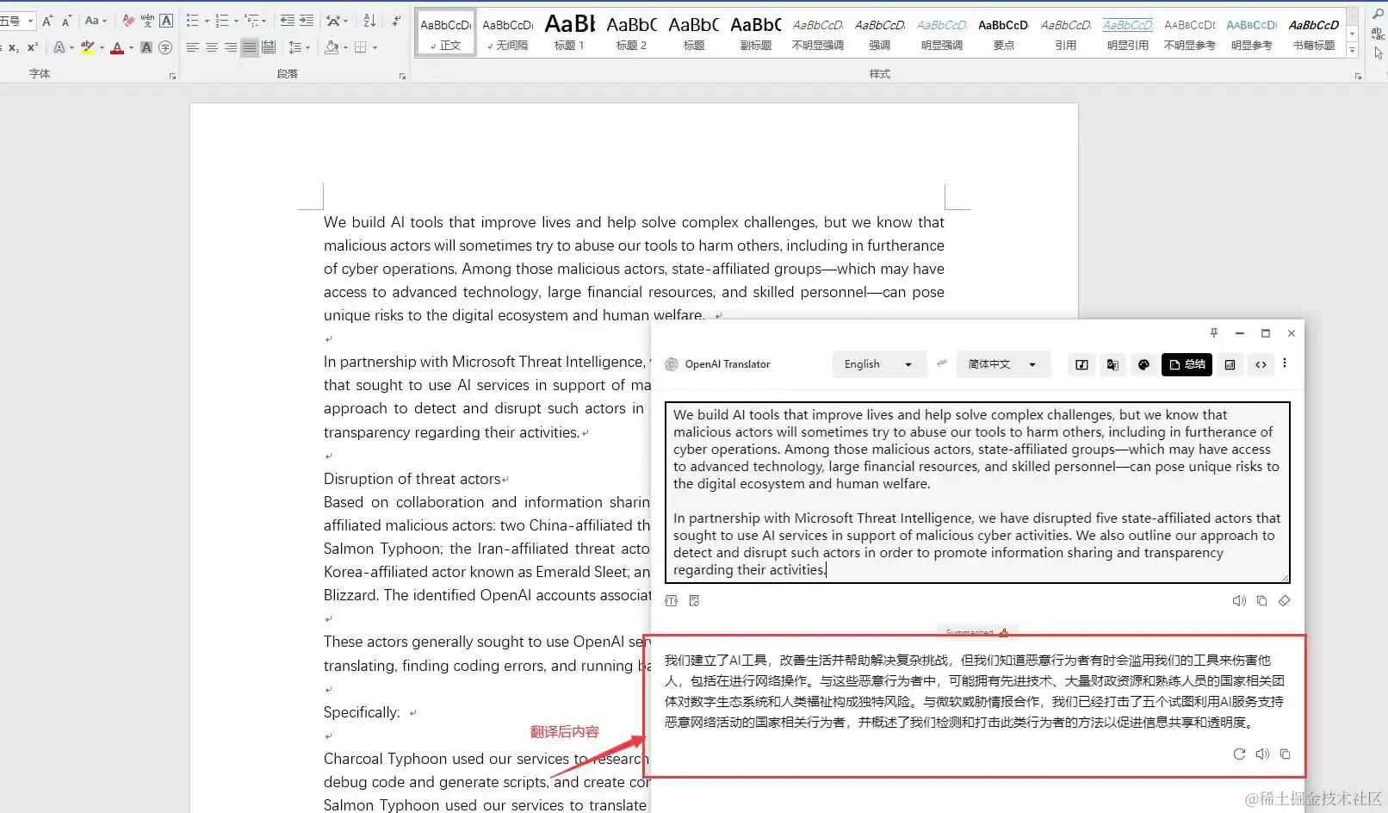Swap source and target languages
The height and width of the screenshot is (813, 1388).
[942, 363]
